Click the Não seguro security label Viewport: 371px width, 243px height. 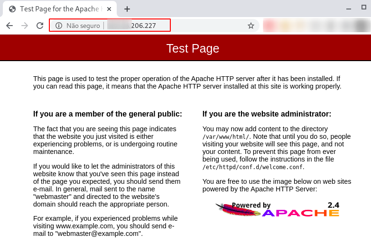[83, 26]
